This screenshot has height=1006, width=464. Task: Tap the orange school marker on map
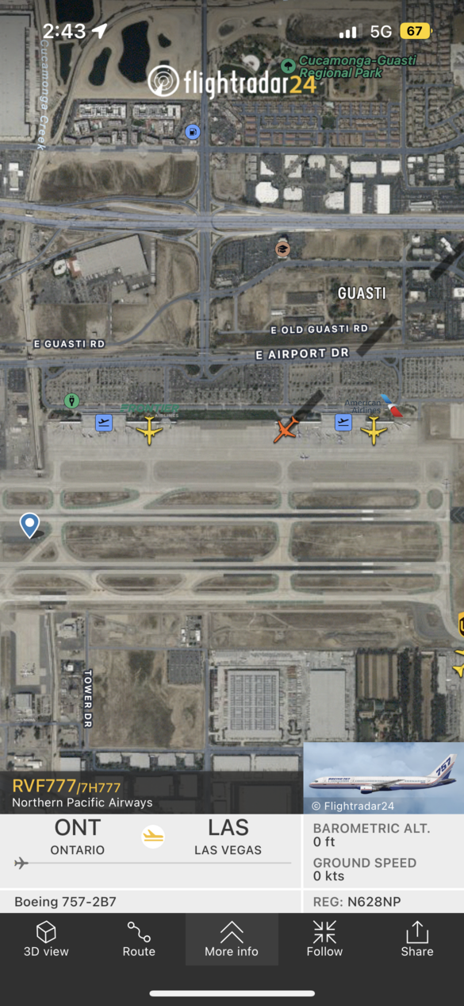tap(282, 249)
